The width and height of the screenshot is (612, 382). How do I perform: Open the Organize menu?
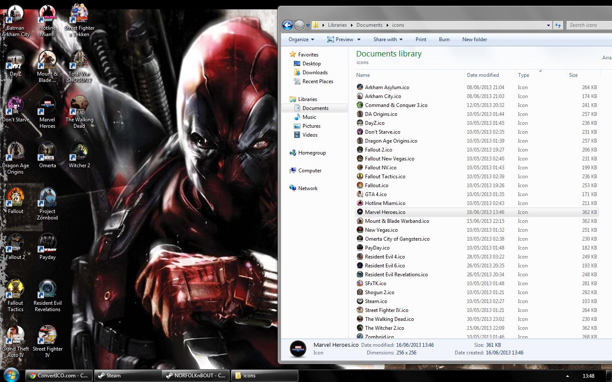pos(301,39)
